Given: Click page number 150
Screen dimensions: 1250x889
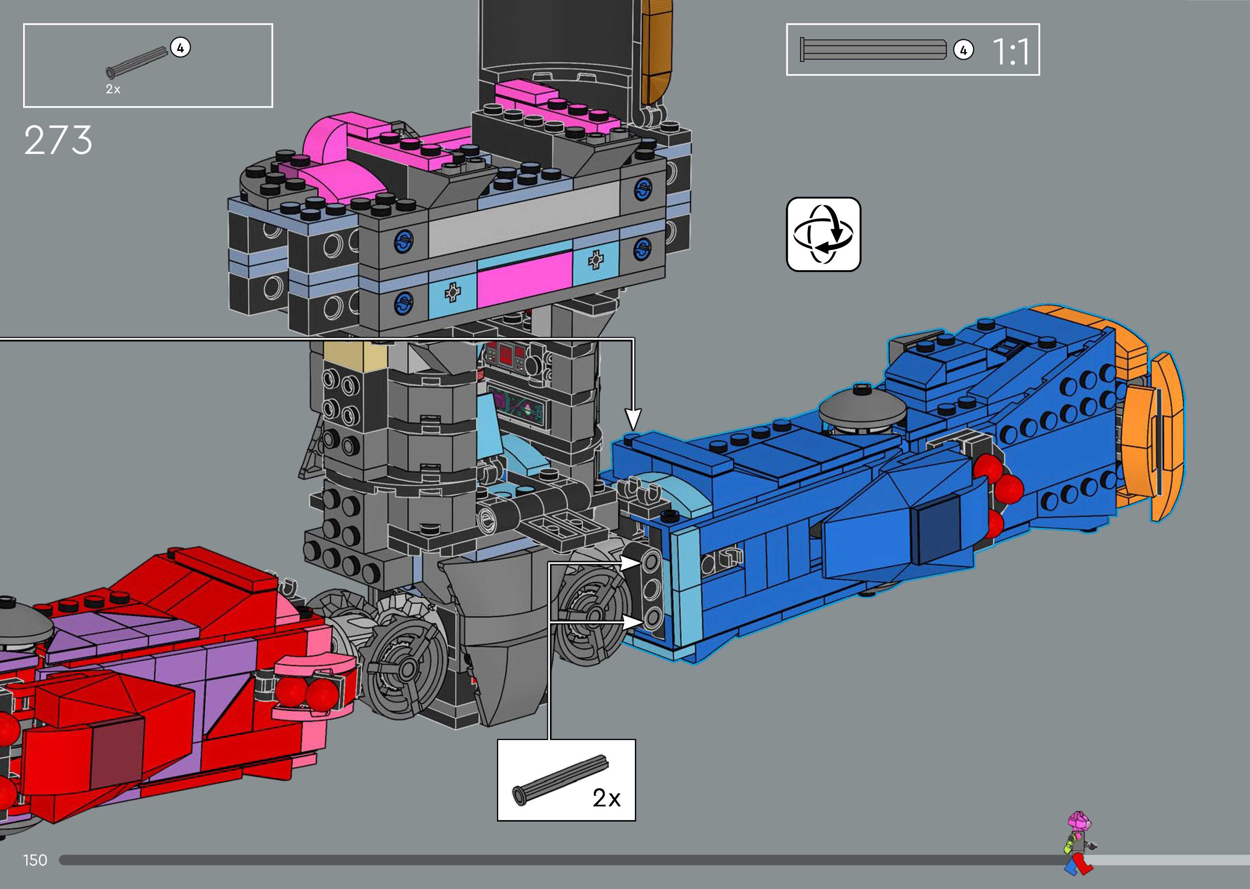Looking at the screenshot, I should 35,860.
